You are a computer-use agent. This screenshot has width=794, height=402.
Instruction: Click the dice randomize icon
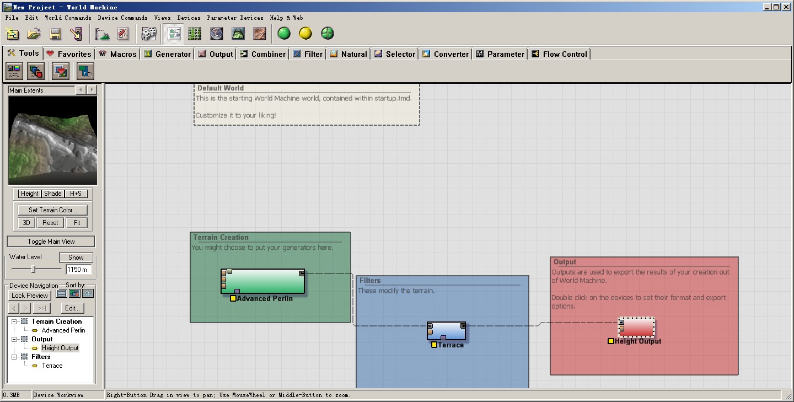149,34
